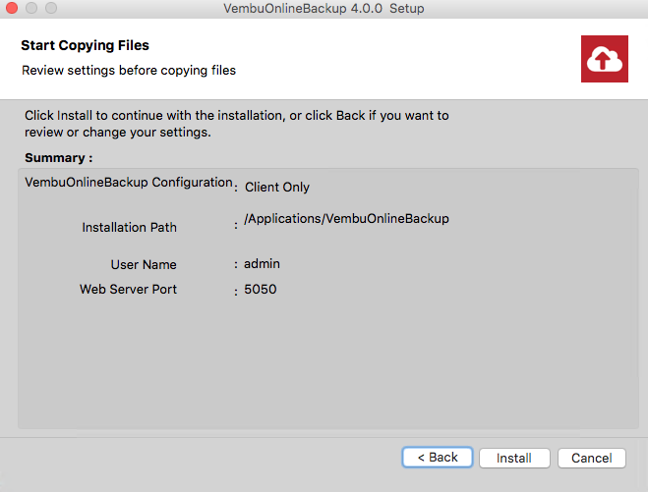Screen dimensions: 648x492
Task: Cancel the setup wizard
Action: pyautogui.click(x=591, y=458)
